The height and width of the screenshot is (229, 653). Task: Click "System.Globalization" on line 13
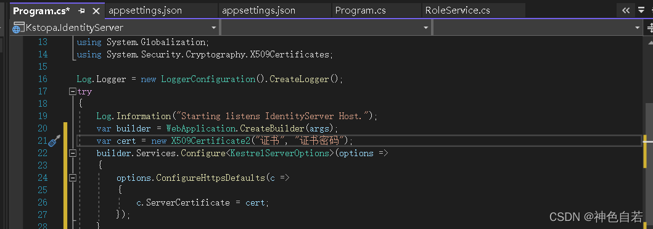point(156,42)
